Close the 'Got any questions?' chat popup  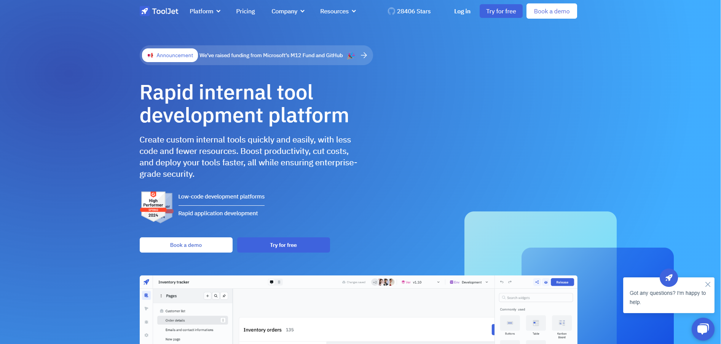coord(708,284)
